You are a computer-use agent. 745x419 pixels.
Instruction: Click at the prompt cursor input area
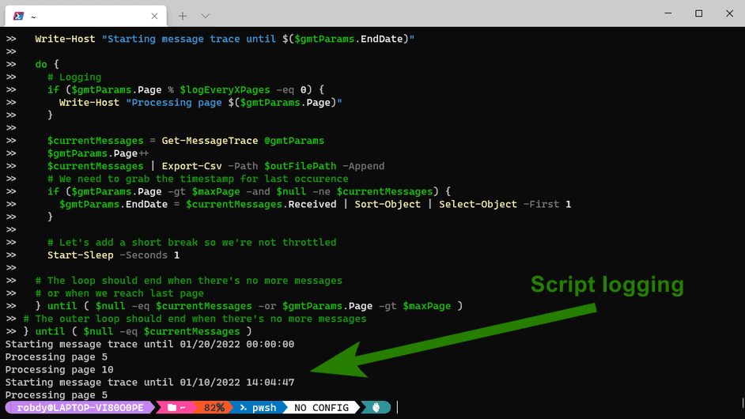click(x=398, y=408)
